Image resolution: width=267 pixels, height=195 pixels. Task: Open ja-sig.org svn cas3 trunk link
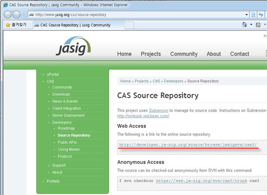[x=202, y=181]
